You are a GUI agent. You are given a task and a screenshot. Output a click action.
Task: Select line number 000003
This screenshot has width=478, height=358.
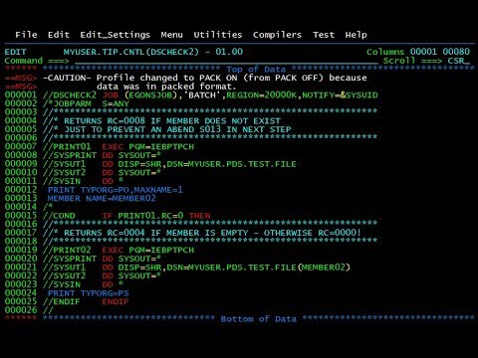pos(21,112)
